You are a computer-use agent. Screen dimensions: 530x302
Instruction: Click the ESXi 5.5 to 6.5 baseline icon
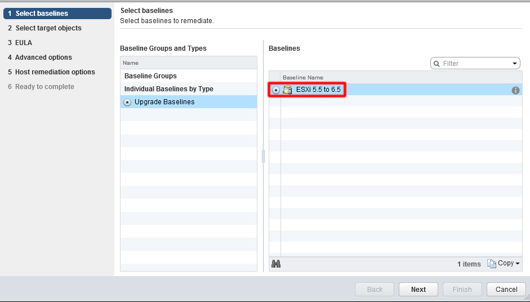[x=288, y=90]
